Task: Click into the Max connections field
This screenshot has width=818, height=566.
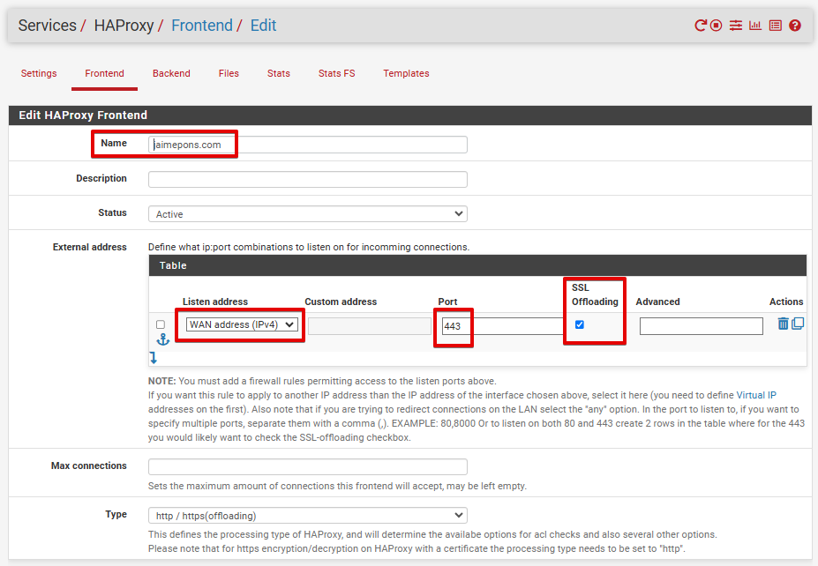Action: pos(307,466)
